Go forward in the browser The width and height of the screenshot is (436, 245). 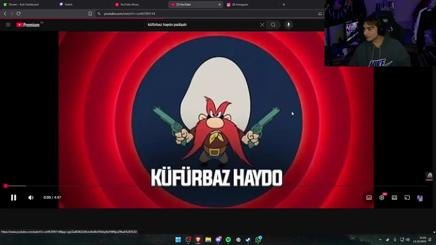tap(12, 14)
